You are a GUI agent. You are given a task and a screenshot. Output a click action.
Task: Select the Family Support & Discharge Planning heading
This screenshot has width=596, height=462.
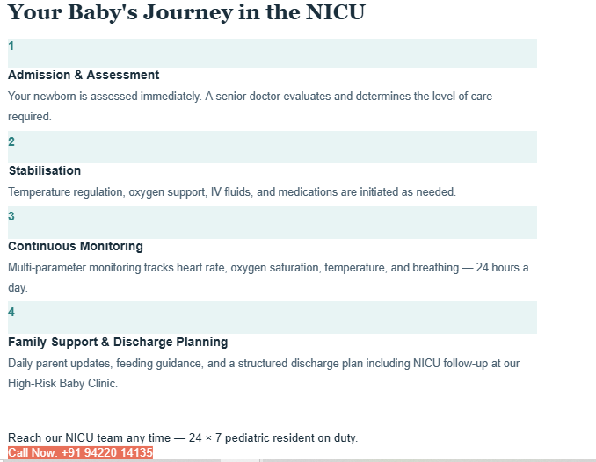[118, 342]
